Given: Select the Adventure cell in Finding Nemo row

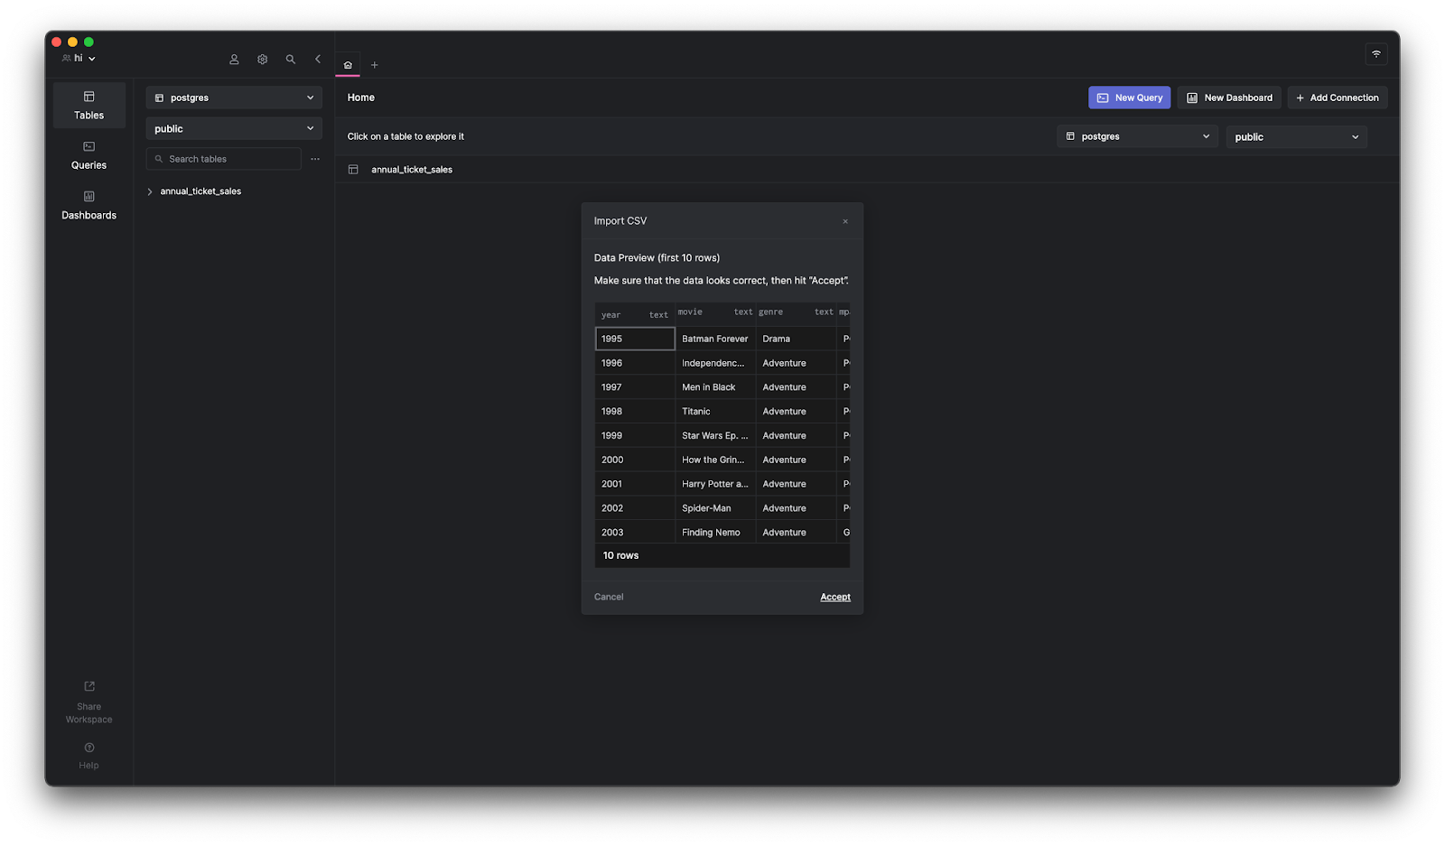Looking at the screenshot, I should coord(797,533).
